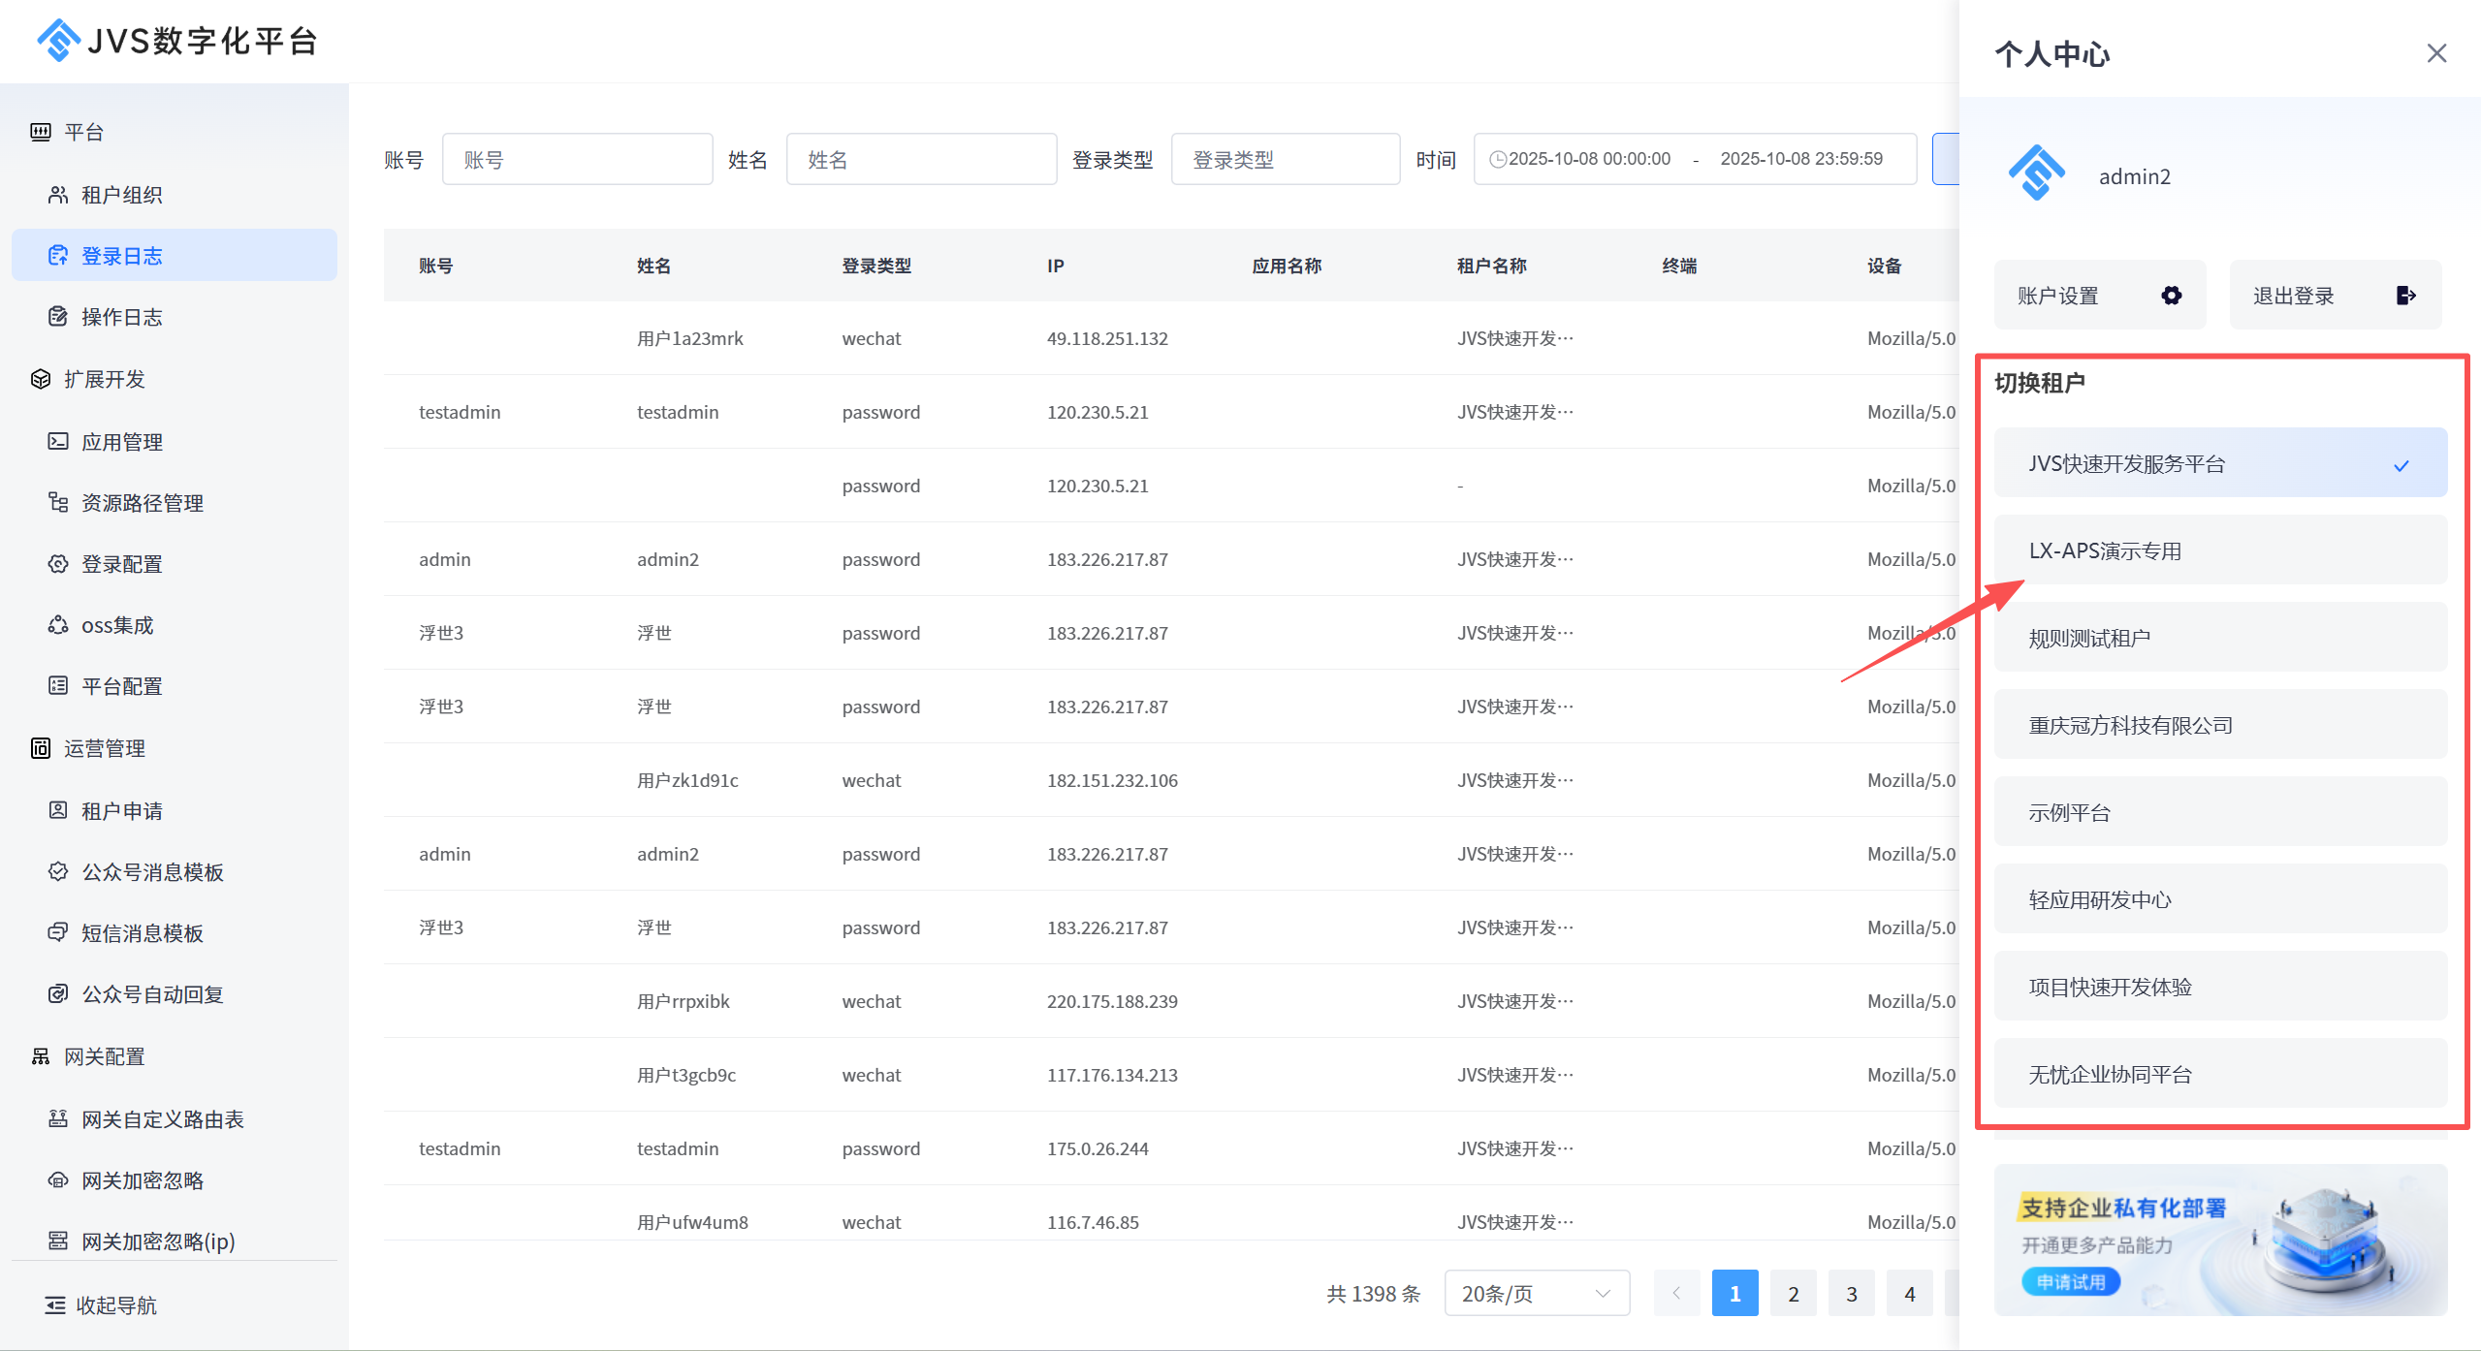Click the 操作日志 sidebar icon
Screen dimensions: 2481x1351
pyautogui.click(x=58, y=317)
